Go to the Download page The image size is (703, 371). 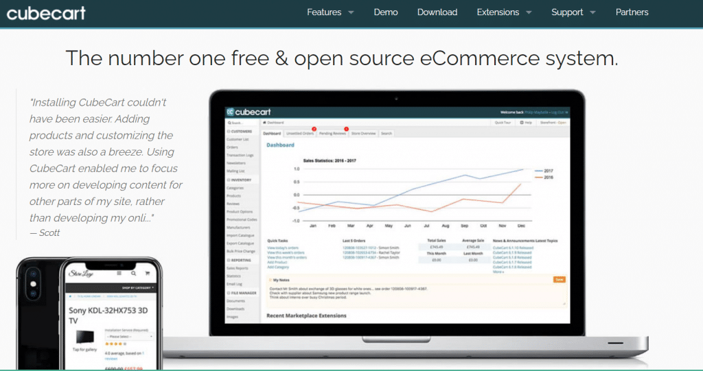pyautogui.click(x=437, y=12)
